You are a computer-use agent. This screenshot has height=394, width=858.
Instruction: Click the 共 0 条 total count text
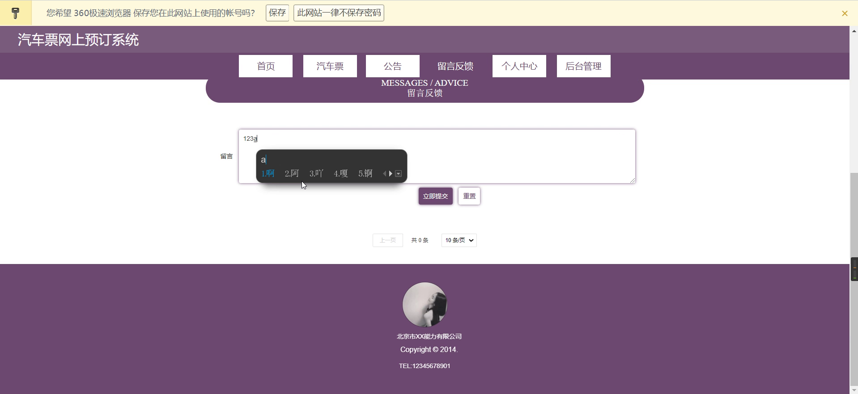[420, 240]
